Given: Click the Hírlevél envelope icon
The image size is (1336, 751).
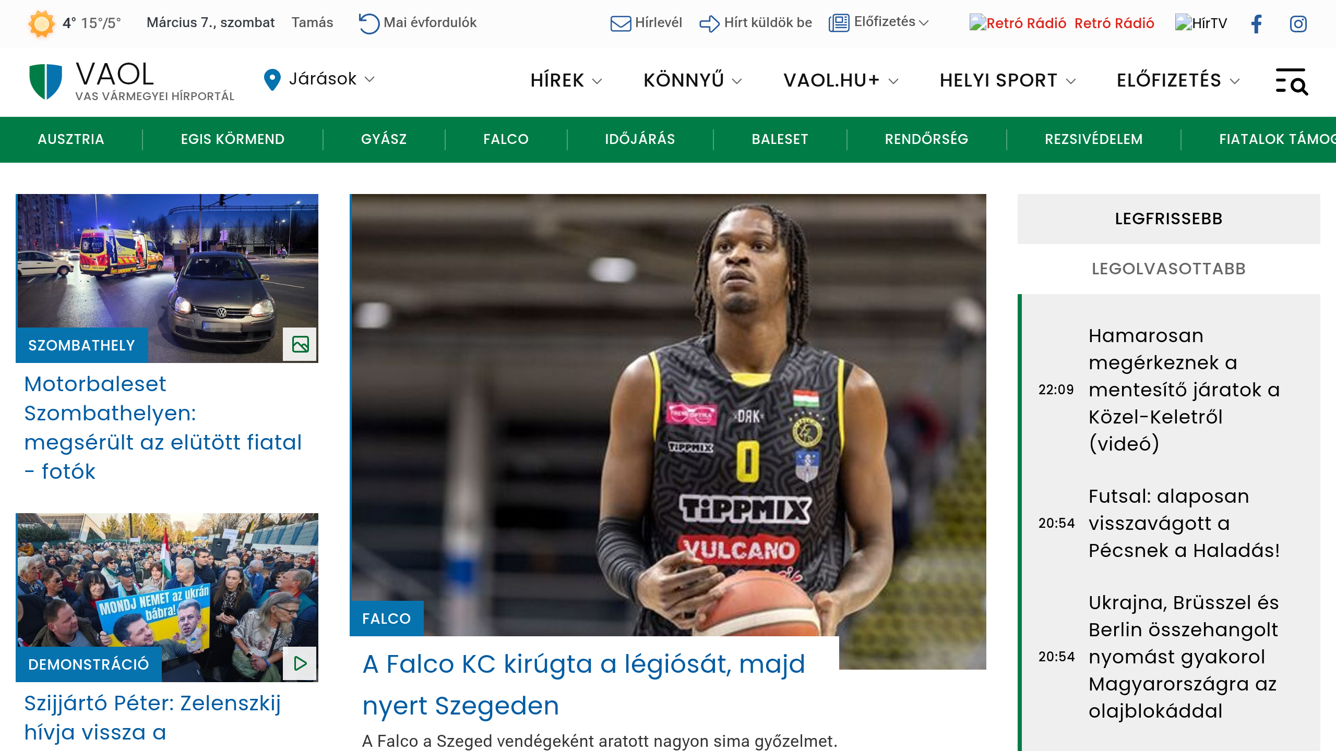Looking at the screenshot, I should point(621,23).
